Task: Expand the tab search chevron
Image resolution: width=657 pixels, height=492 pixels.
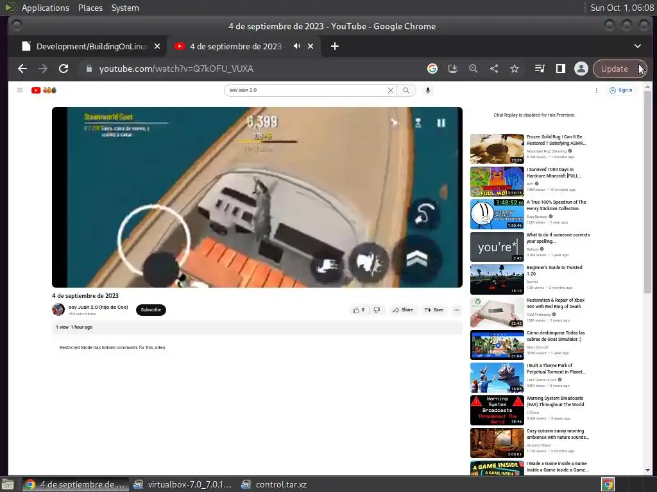Action: (x=637, y=46)
